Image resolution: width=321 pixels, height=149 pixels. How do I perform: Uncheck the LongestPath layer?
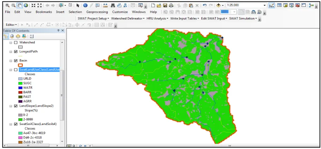tap(16, 52)
